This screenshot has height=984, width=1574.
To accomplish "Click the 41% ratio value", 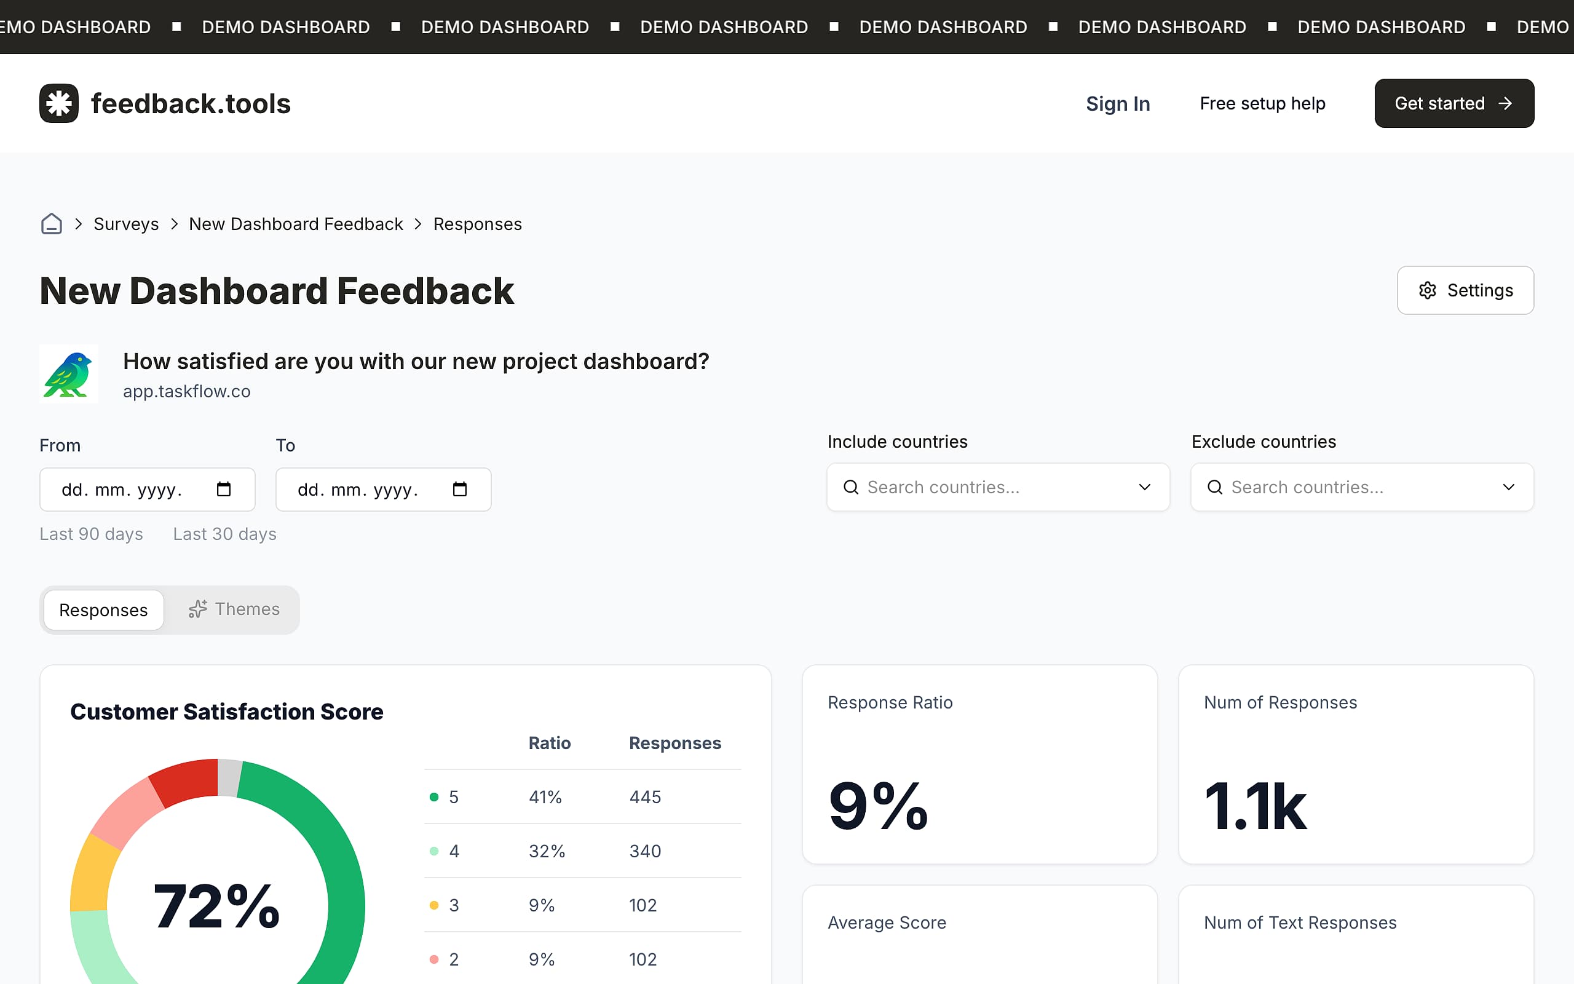I will point(545,797).
